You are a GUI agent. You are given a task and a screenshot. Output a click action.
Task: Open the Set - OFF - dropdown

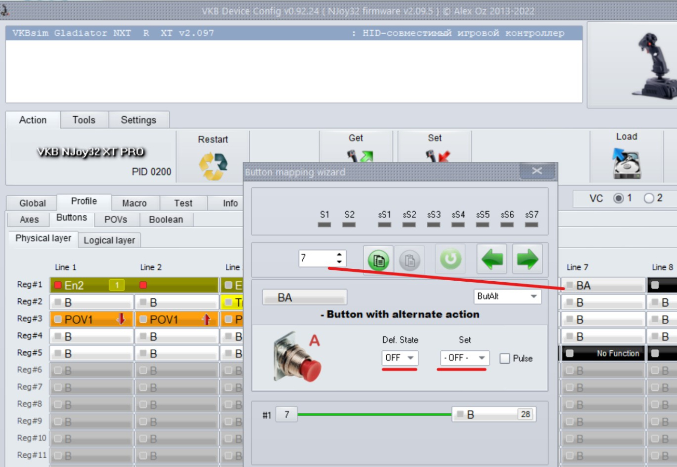click(x=465, y=358)
